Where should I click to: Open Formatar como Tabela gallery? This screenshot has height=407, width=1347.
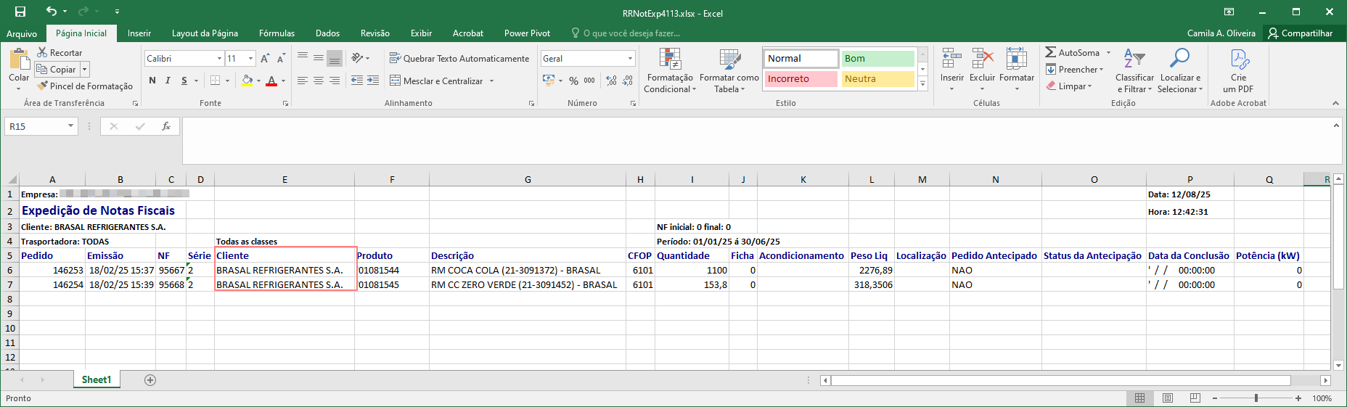(x=729, y=70)
